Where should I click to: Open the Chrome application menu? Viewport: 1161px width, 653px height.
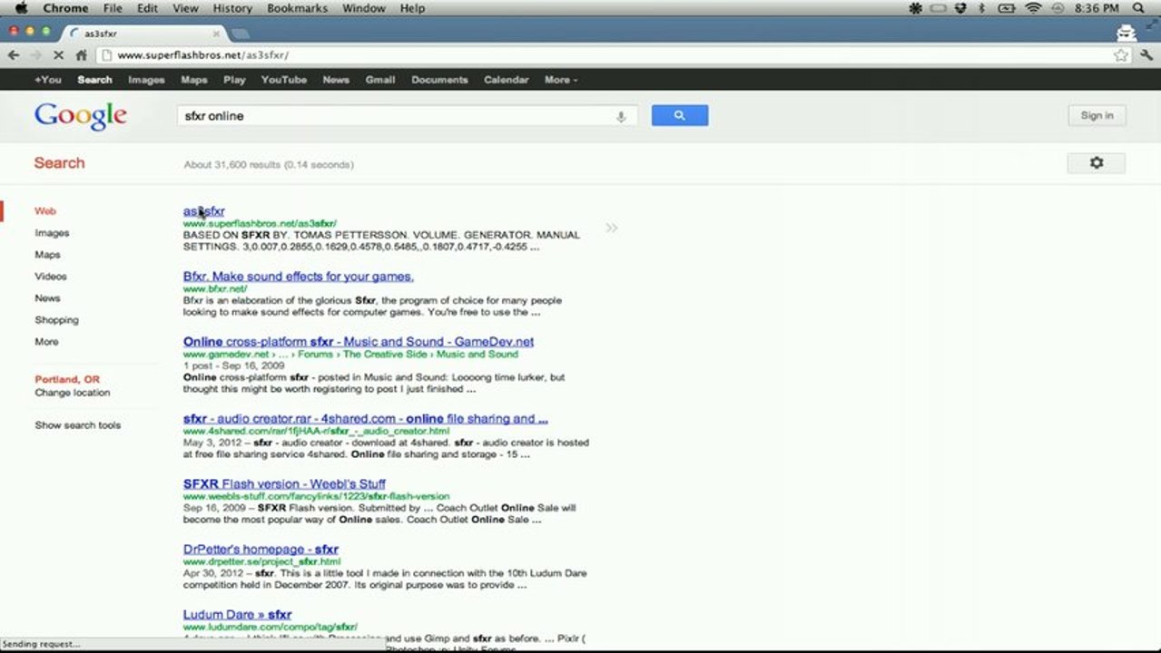pyautogui.click(x=65, y=8)
